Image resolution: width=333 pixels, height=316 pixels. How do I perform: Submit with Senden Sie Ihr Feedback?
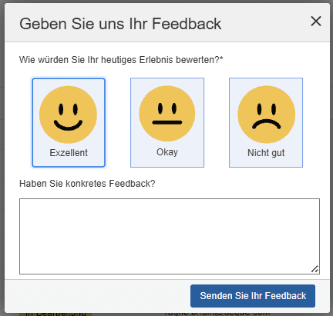[253, 296]
